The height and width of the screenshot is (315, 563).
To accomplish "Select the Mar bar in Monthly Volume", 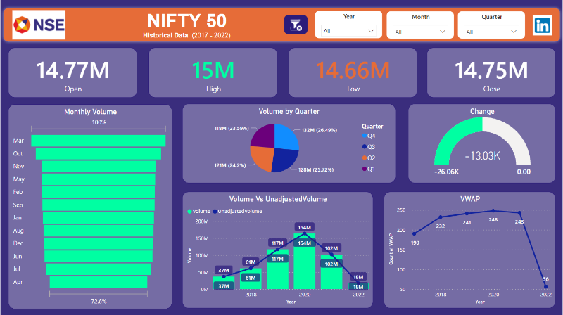I will pos(99,141).
